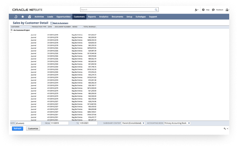Open Help from the question mark icon
The image size is (238, 147).
203,10
